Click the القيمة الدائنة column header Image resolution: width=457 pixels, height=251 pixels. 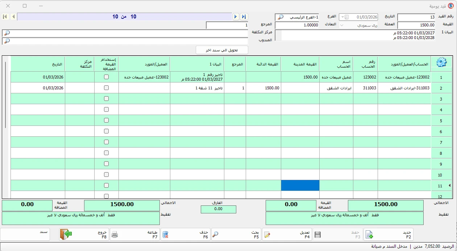click(263, 64)
